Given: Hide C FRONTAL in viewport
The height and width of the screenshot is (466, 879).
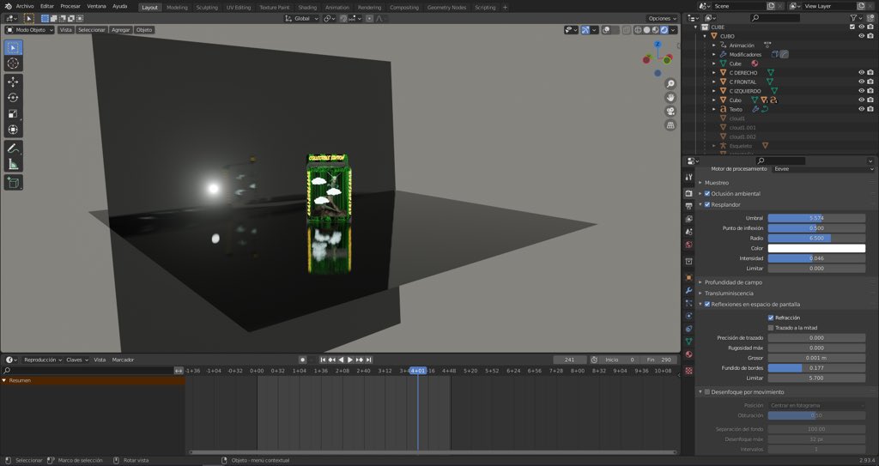Looking at the screenshot, I should [862, 82].
